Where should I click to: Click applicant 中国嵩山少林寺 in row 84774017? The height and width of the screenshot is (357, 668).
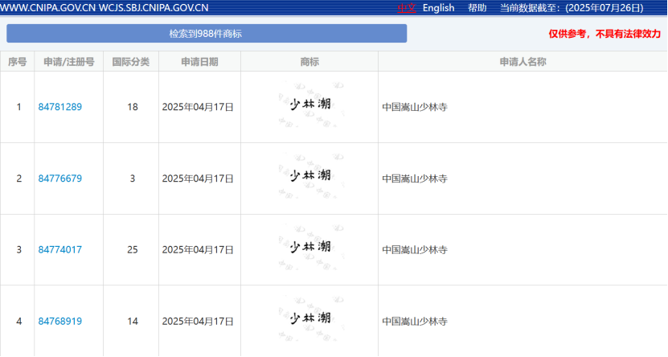(415, 249)
